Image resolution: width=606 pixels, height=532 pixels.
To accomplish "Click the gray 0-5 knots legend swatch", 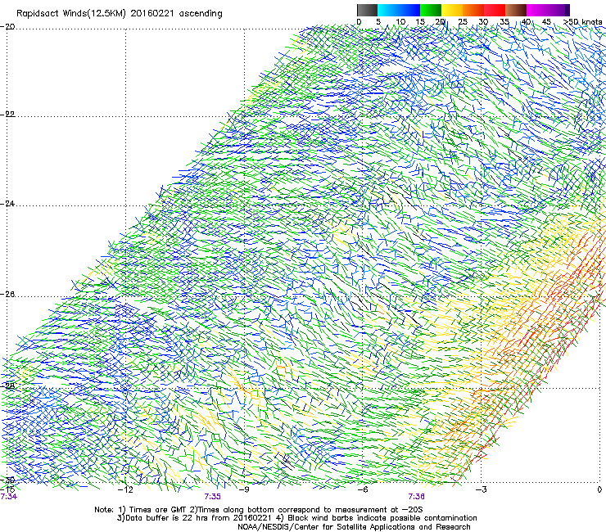I will pyautogui.click(x=367, y=10).
